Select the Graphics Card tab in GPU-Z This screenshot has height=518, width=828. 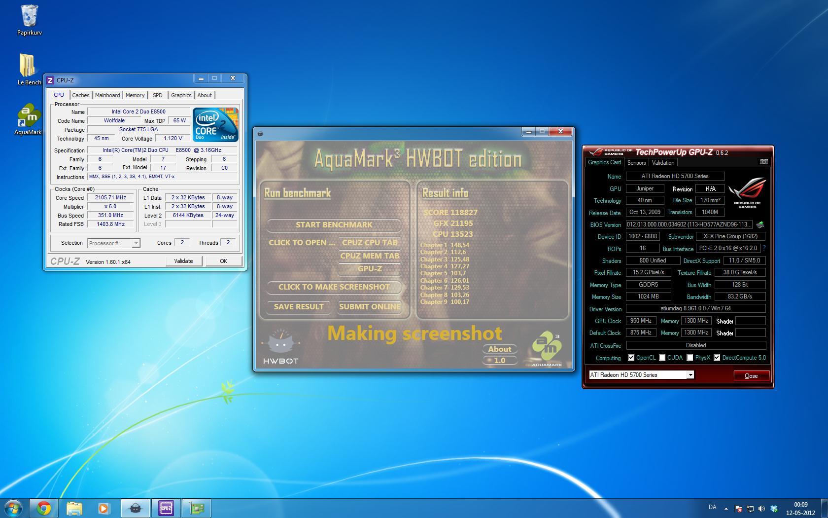[605, 162]
